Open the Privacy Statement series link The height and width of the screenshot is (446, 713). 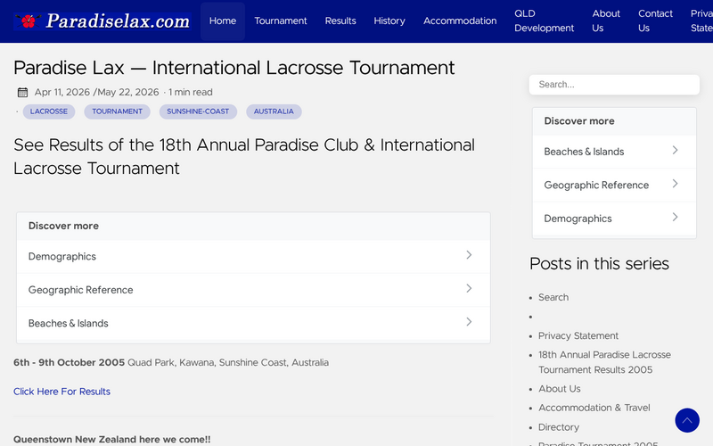[x=578, y=336]
